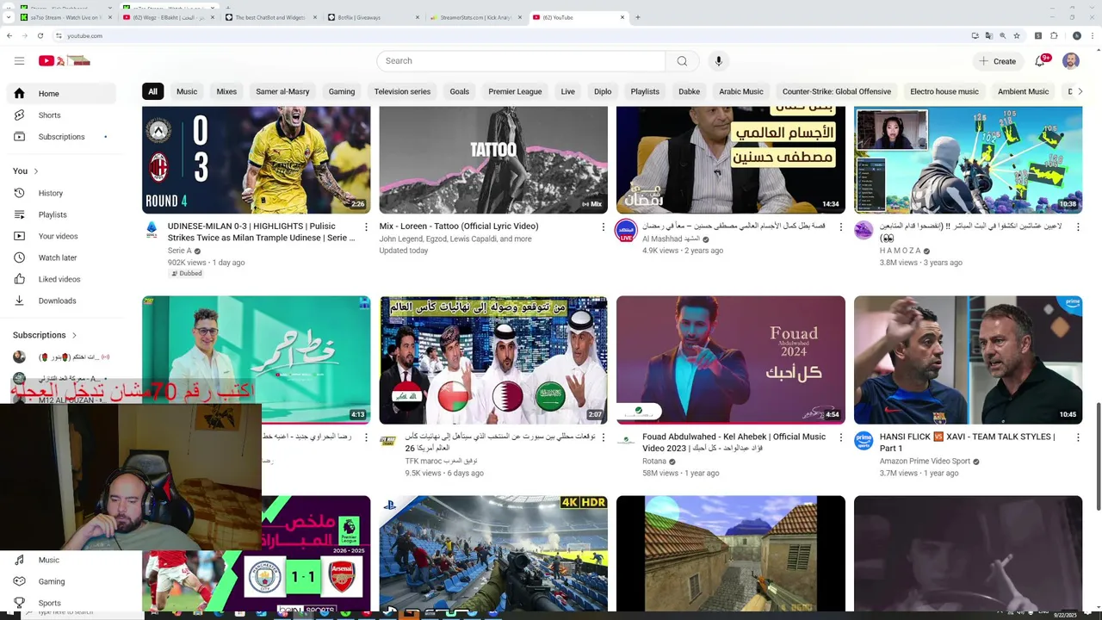Start voice search with the microphone
The height and width of the screenshot is (620, 1102).
(x=719, y=61)
